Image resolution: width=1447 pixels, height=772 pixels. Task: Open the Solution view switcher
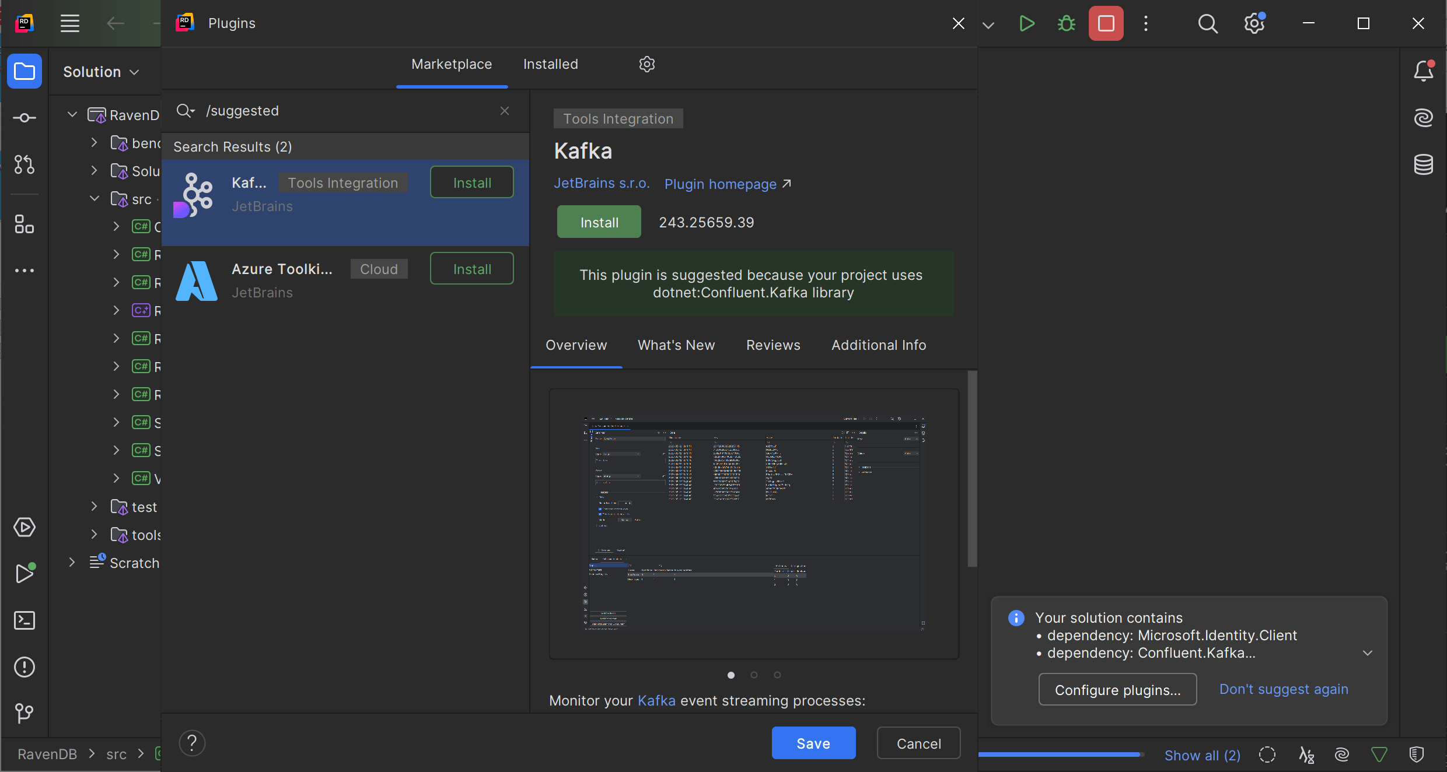coord(100,71)
